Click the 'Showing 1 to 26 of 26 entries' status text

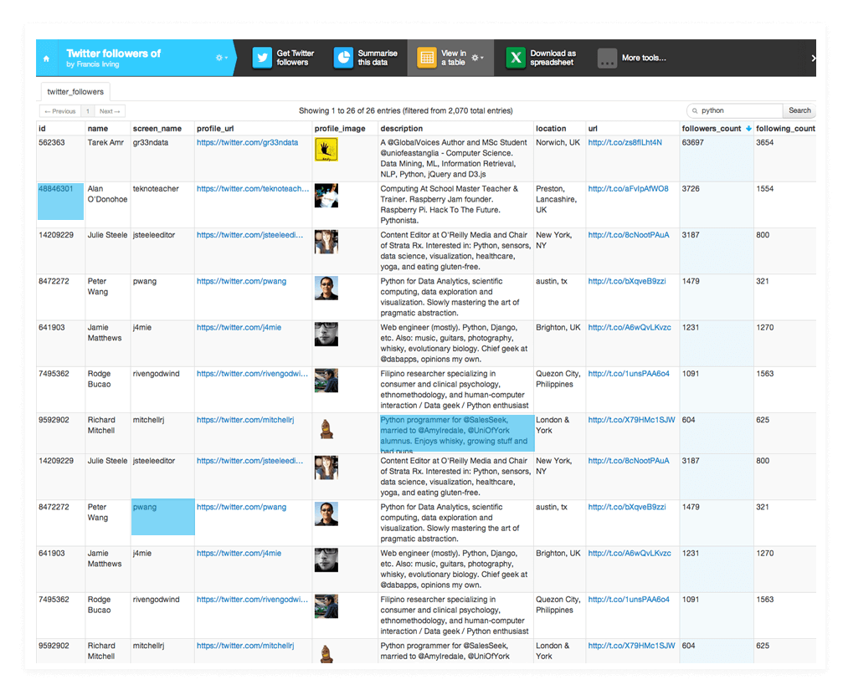pos(406,110)
